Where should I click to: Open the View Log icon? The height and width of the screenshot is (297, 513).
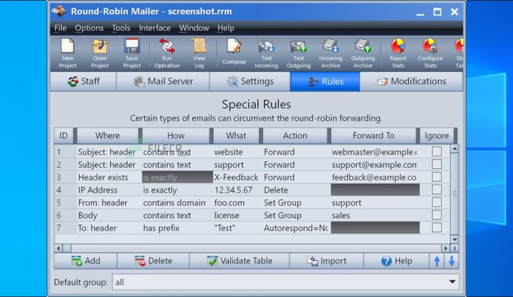pos(199,48)
